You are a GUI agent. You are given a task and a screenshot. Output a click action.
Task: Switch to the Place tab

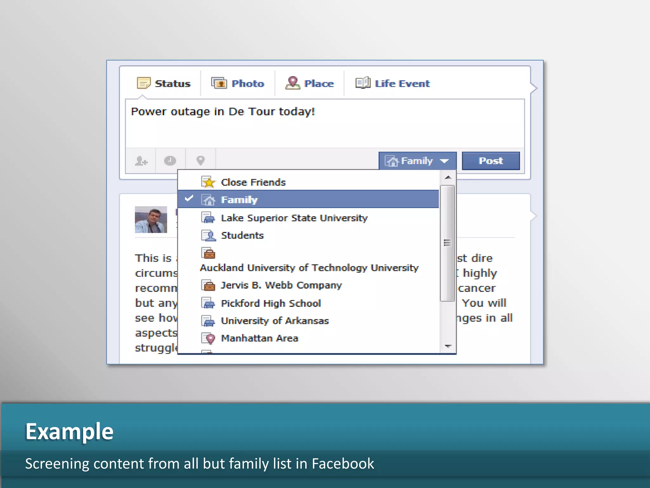point(310,84)
